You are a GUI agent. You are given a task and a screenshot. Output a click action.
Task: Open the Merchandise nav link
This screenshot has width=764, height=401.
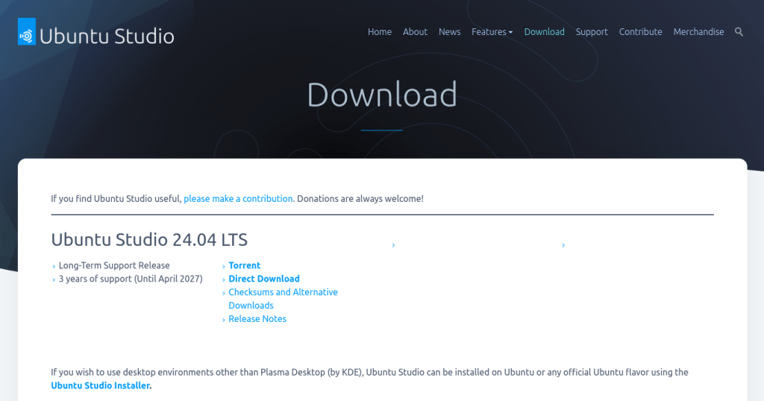tap(698, 32)
